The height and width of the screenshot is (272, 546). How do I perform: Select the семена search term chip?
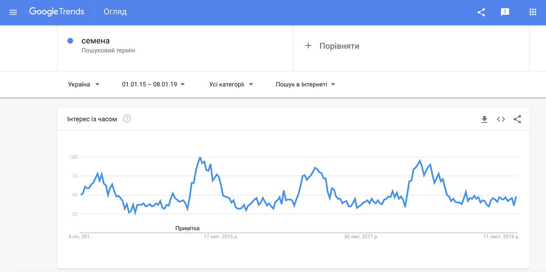95,40
